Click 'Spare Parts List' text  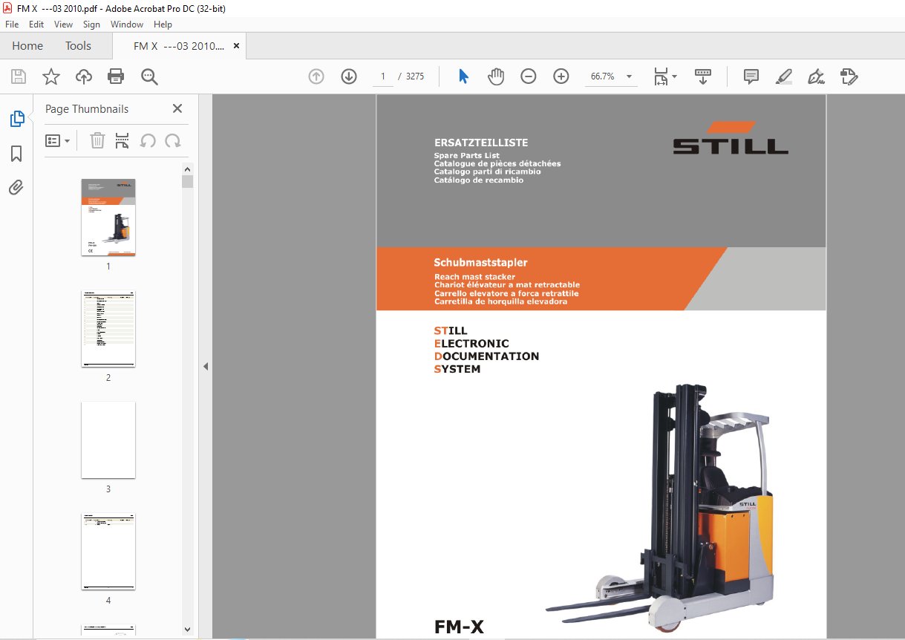(467, 156)
